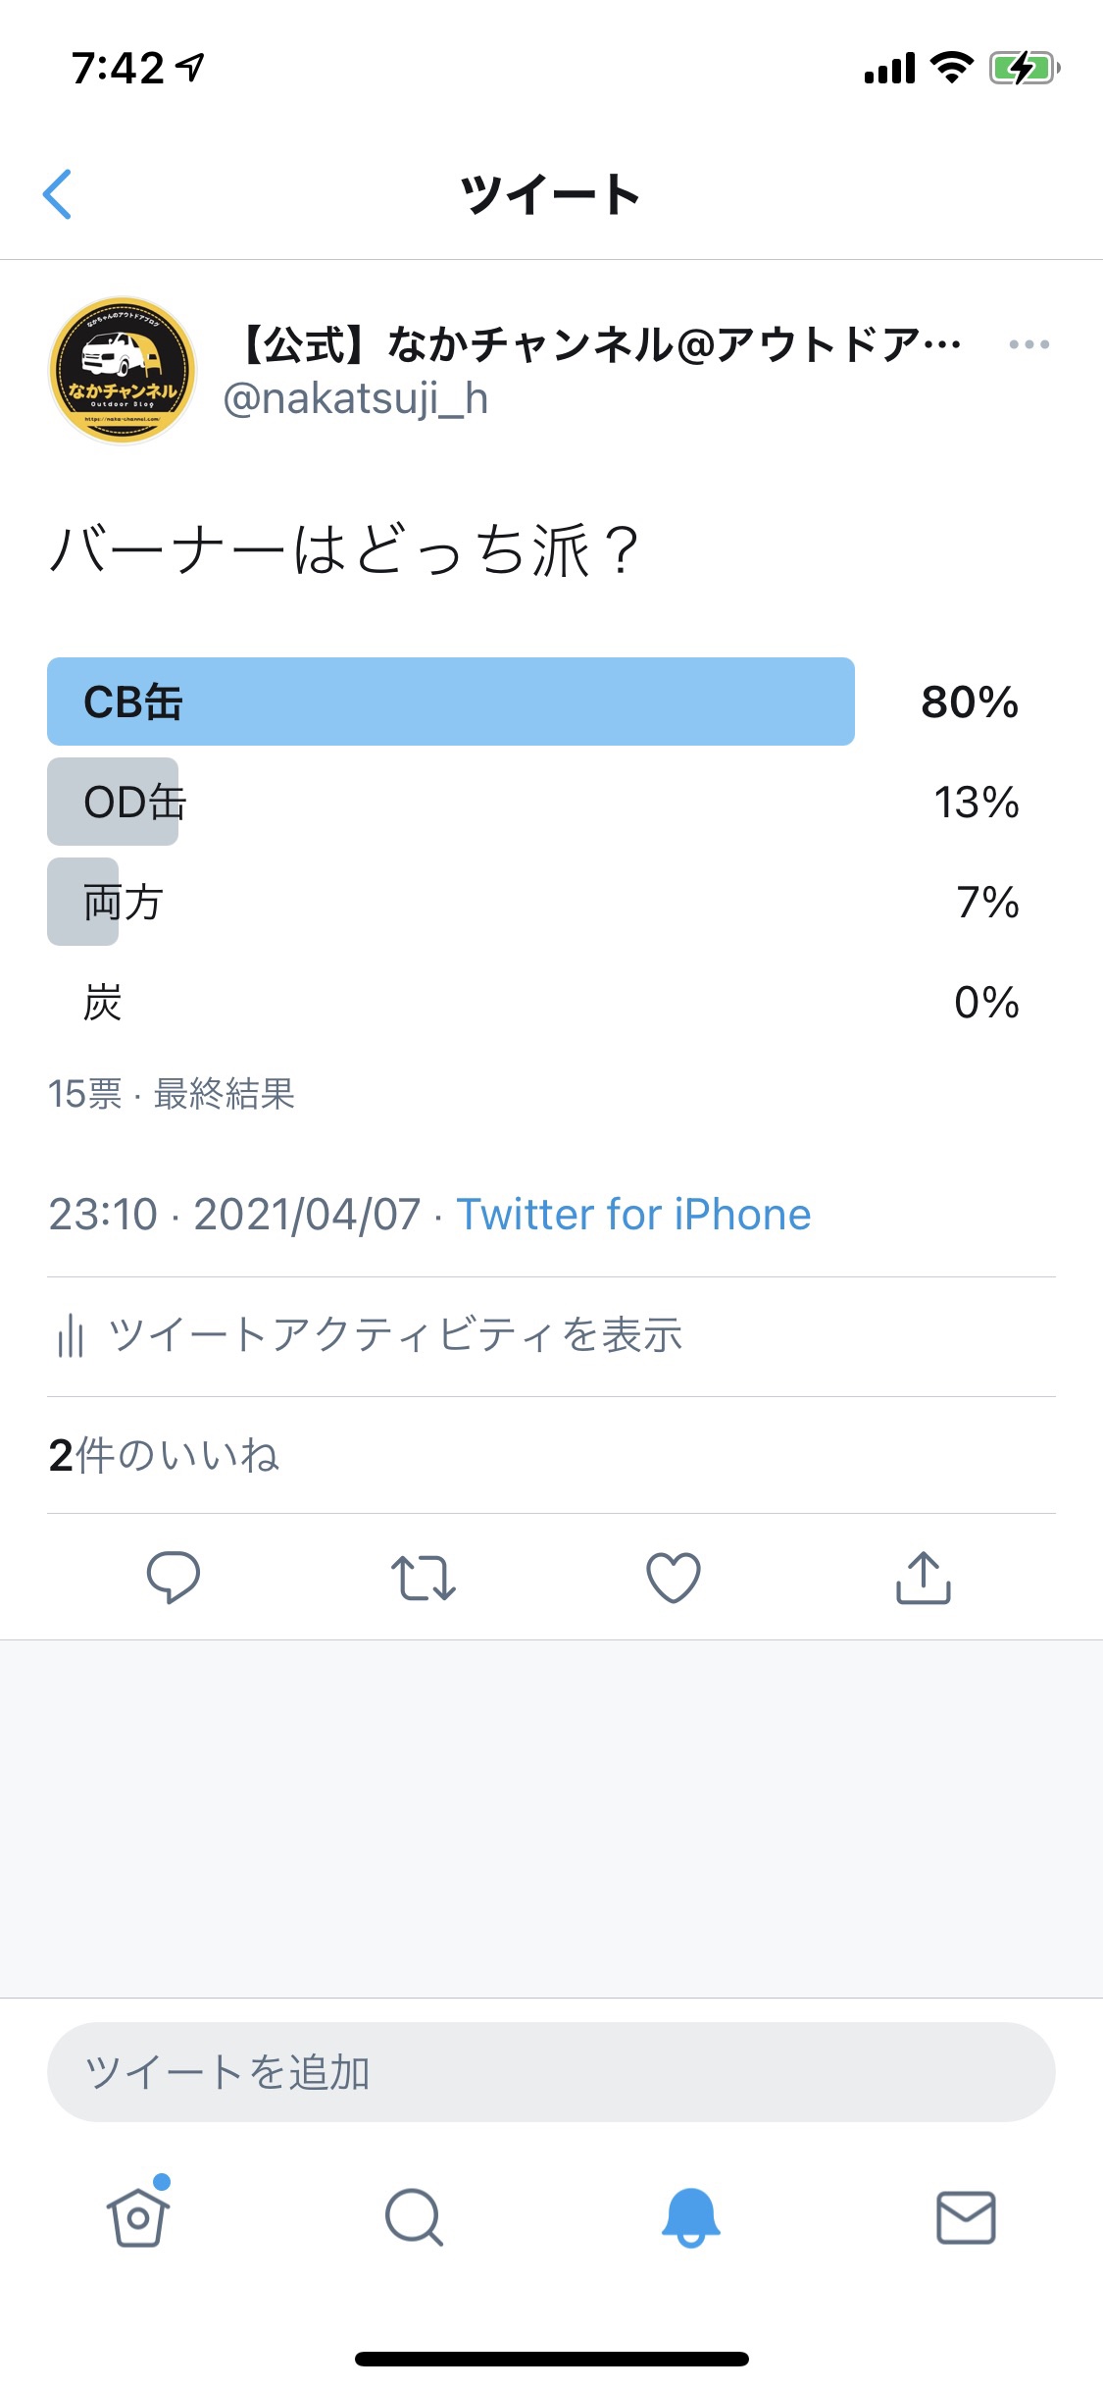Tap the retweet arrows icon
Image resolution: width=1103 pixels, height=2390 pixels.
[x=423, y=1578]
